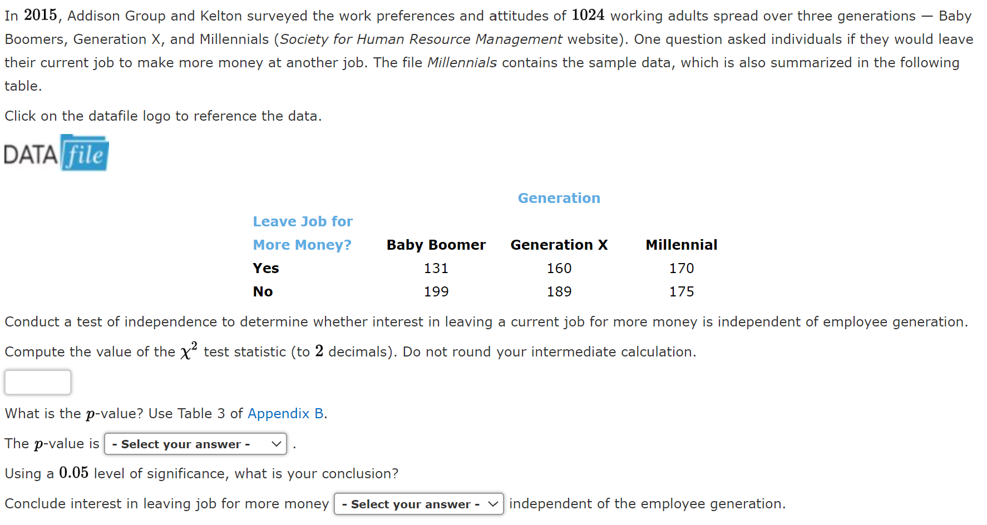This screenshot has height=525, width=987.
Task: Click the chevron arrow on the conclusion select
Action: pos(492,504)
